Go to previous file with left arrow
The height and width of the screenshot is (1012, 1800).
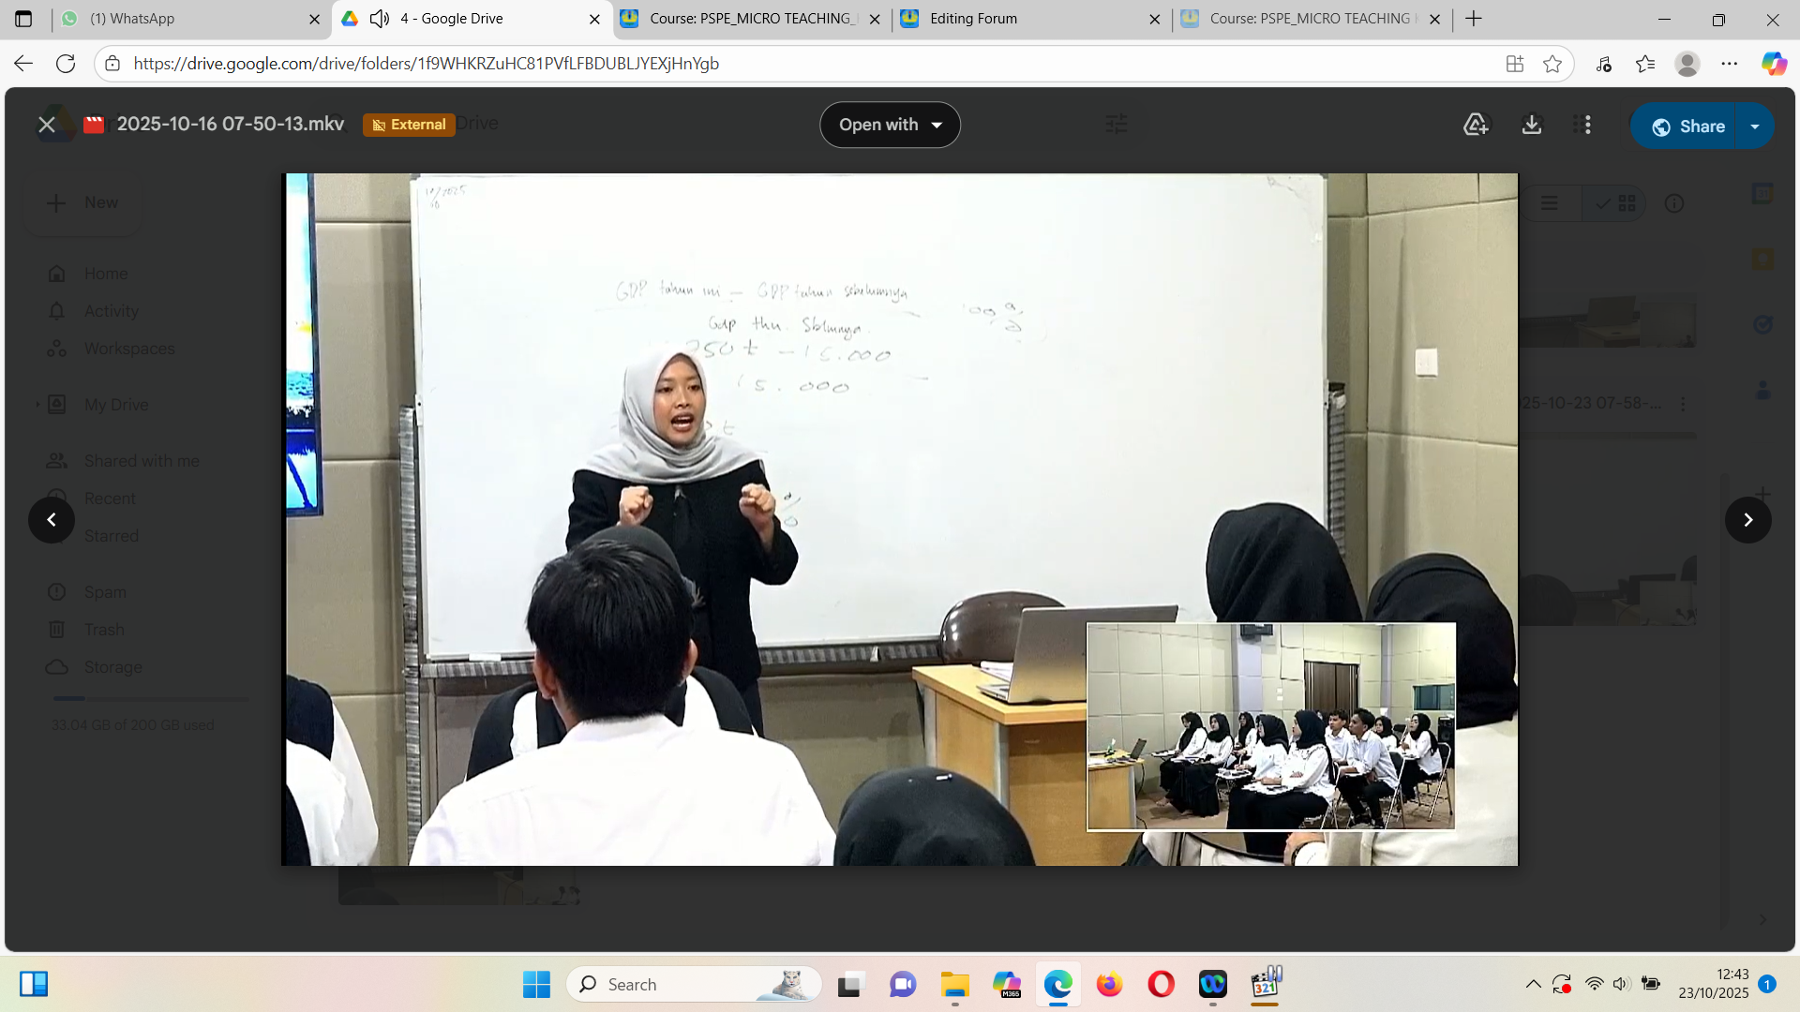pos(52,520)
